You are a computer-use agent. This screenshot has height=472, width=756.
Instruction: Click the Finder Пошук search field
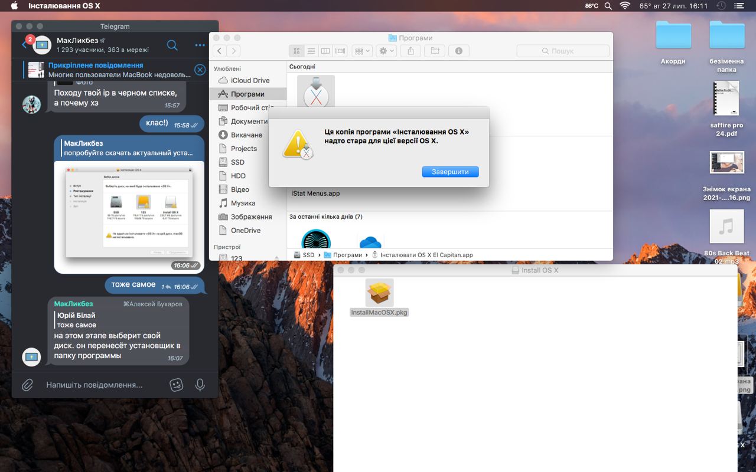pyautogui.click(x=563, y=51)
